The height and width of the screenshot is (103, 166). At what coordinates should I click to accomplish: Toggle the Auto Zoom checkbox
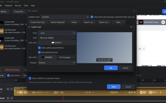pos(8,75)
